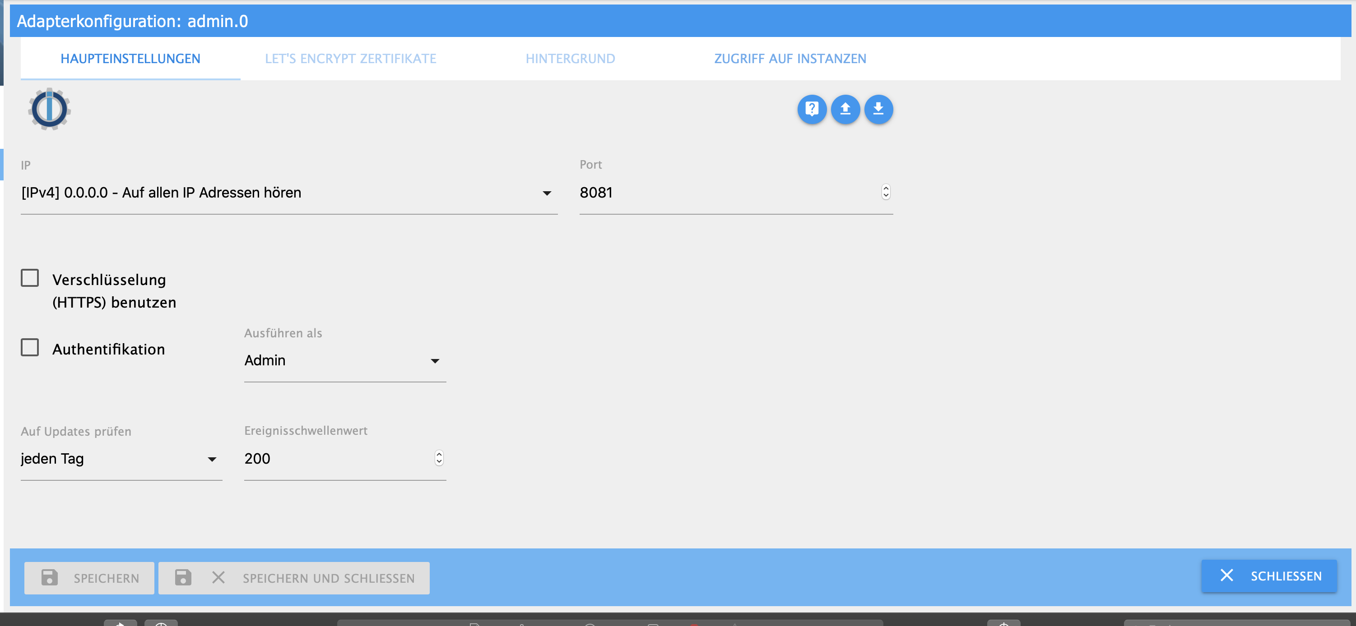Open the Ausführen als Admin dropdown
Screen dimensions: 1356x626
pos(345,361)
